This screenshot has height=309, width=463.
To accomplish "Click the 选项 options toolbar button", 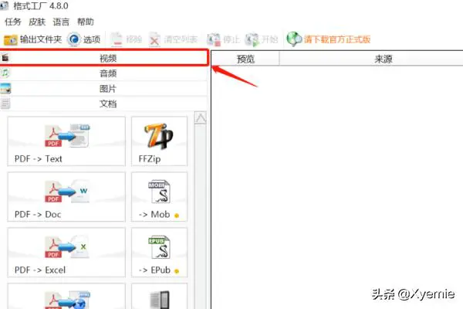I will [85, 39].
